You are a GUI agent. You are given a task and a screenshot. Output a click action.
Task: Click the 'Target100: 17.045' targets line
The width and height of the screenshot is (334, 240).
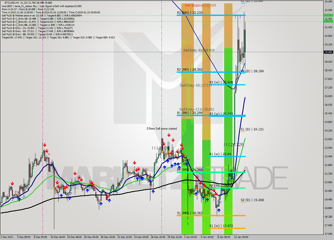pyautogui.click(x=58, y=37)
